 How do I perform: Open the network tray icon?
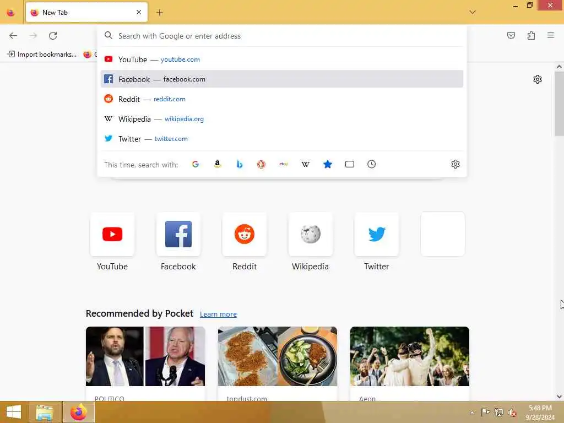point(498,412)
